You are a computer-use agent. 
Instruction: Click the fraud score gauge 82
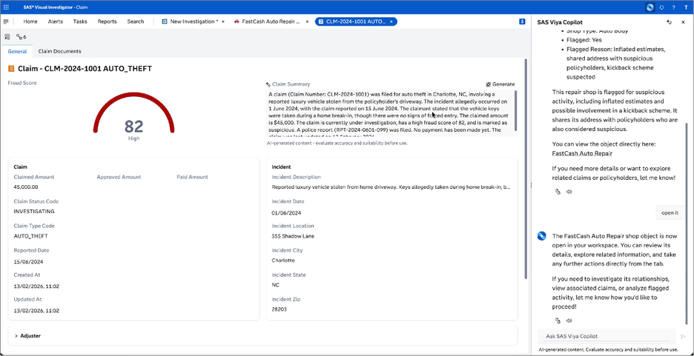click(x=133, y=117)
